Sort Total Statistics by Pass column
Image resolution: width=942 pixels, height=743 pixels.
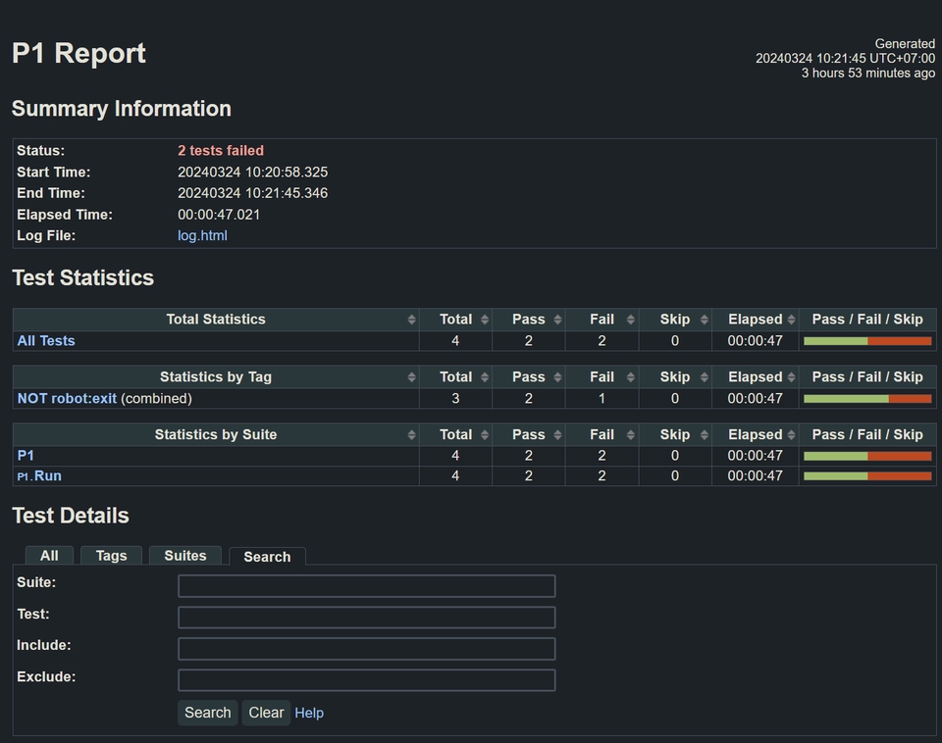click(529, 320)
